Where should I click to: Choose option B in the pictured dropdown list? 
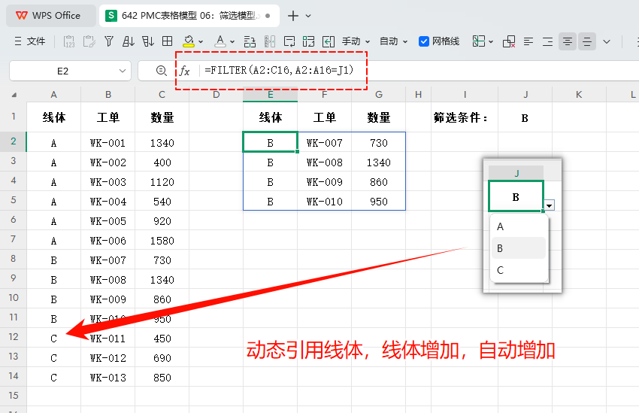click(x=519, y=248)
